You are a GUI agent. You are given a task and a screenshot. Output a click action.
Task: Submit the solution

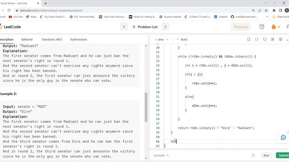click(283, 155)
